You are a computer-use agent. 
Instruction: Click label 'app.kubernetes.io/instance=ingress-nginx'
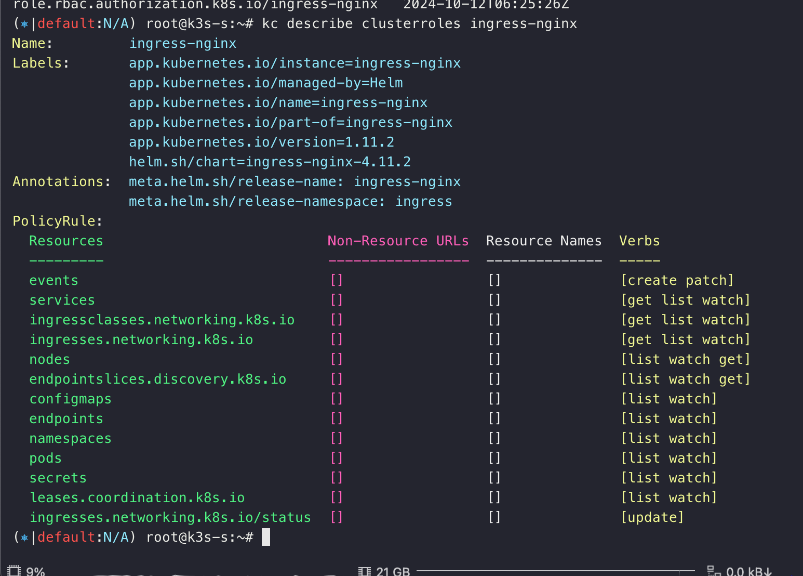coord(295,63)
